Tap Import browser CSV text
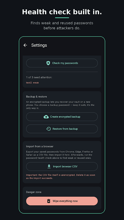The width and height of the screenshot is (124, 220). [x=65, y=167]
